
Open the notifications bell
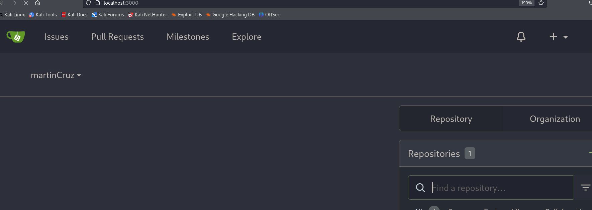pos(521,37)
